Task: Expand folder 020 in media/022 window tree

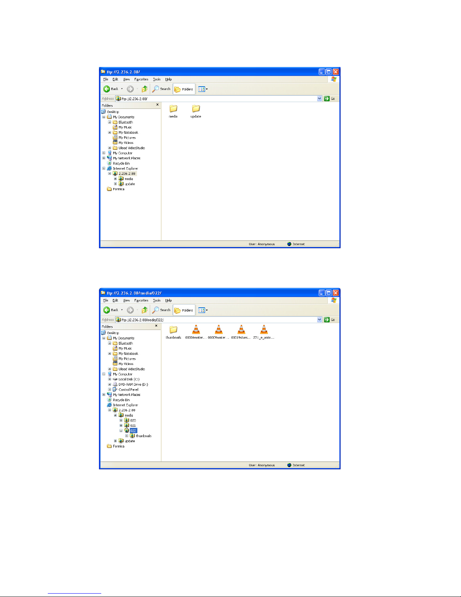Action: click(121, 420)
